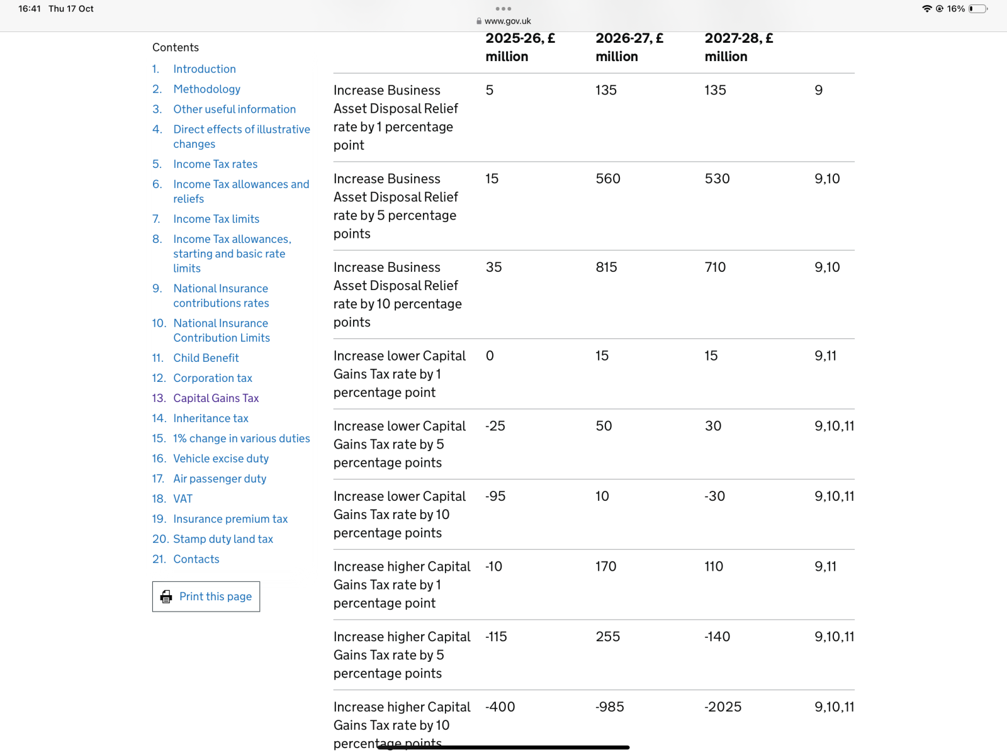1007x755 pixels.
Task: Tap the 16% battery percentage
Action: [956, 9]
